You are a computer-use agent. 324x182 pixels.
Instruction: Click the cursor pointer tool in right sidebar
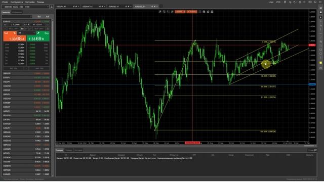(320, 17)
